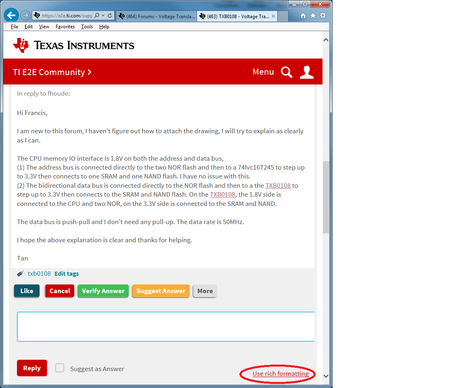The image size is (465, 388).
Task: Open the address bar dropdown arrow
Action: pos(103,15)
